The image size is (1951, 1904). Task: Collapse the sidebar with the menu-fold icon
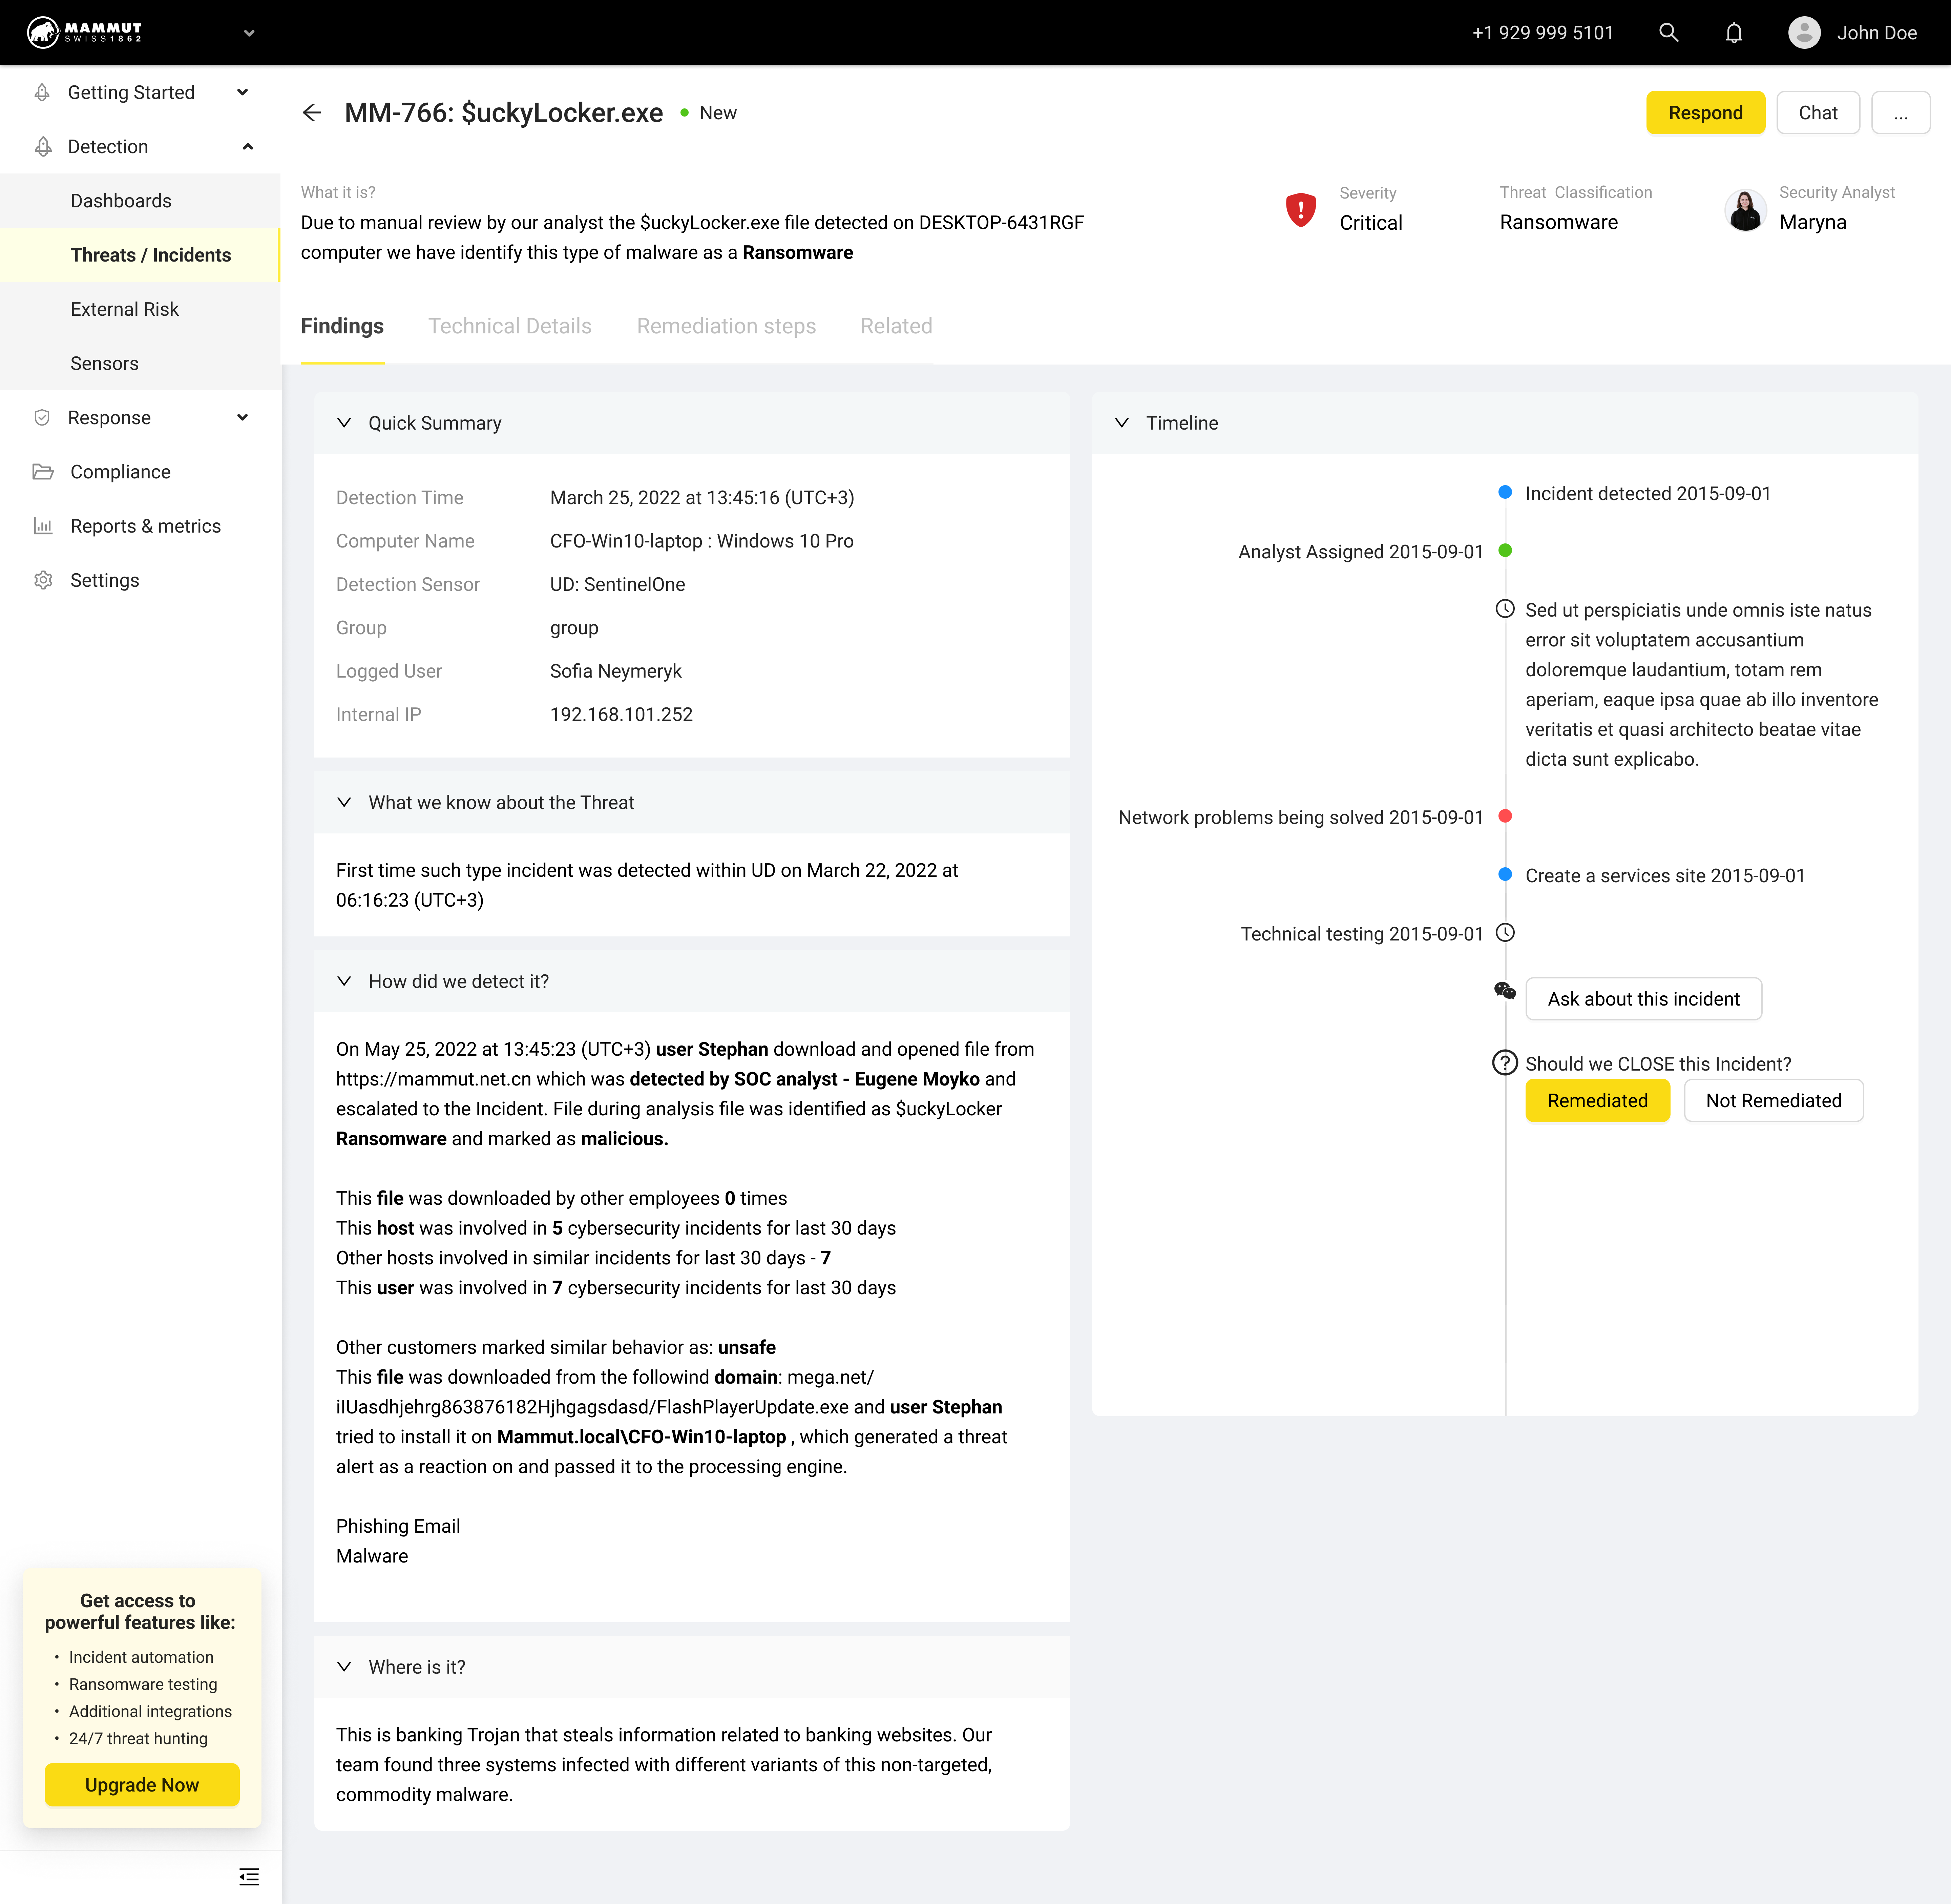tap(249, 1877)
